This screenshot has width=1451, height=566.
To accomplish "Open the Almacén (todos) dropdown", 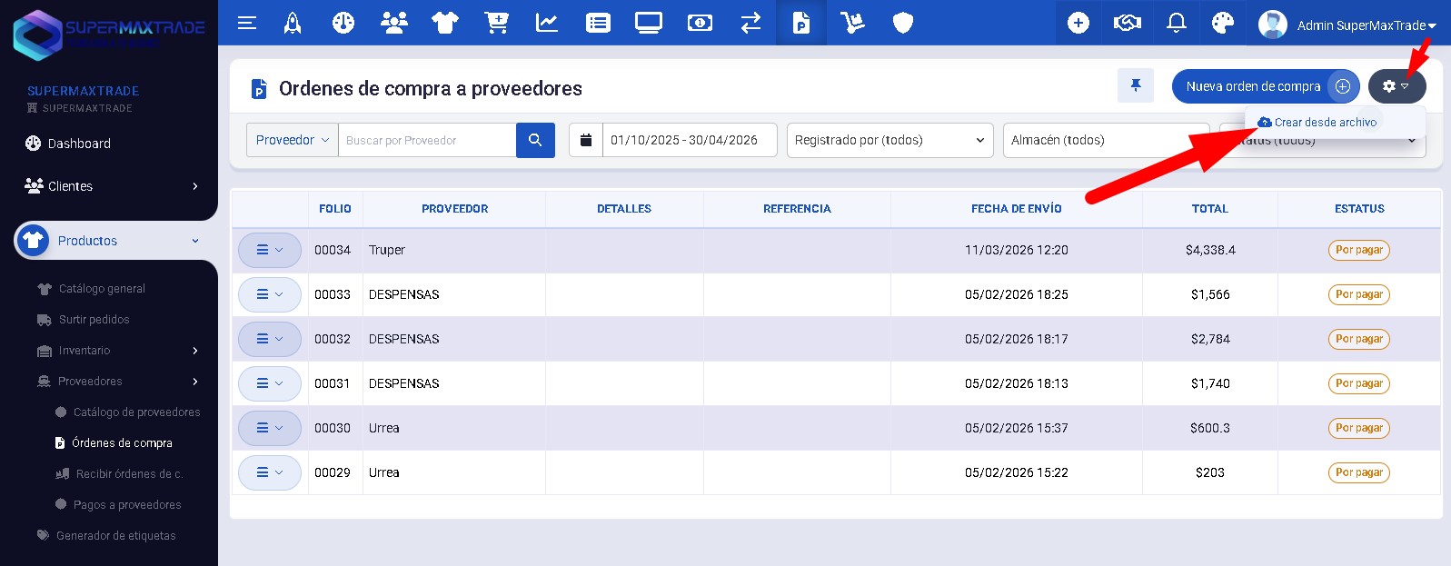I will tap(1105, 141).
